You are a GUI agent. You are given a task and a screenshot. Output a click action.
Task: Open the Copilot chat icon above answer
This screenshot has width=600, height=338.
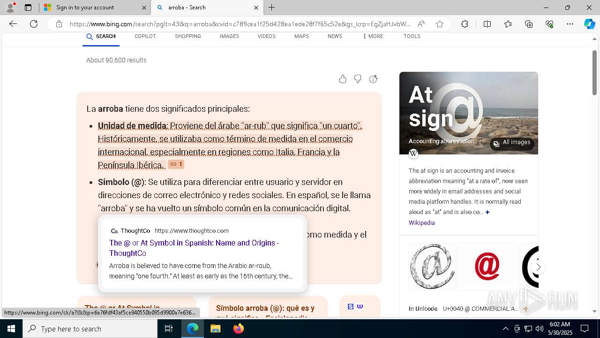coord(374,79)
